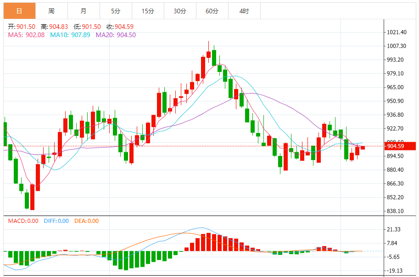Click the opening price 开:901.50

click(x=22, y=27)
